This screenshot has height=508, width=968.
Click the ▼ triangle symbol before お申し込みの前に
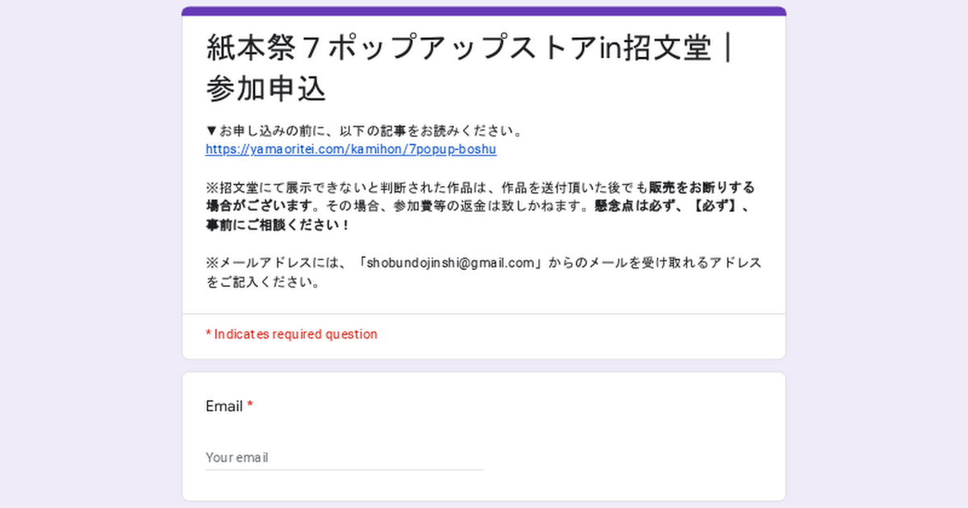click(x=211, y=131)
